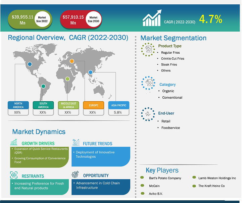
Task: Click the Growth Drivers icon
Action: [14, 143]
